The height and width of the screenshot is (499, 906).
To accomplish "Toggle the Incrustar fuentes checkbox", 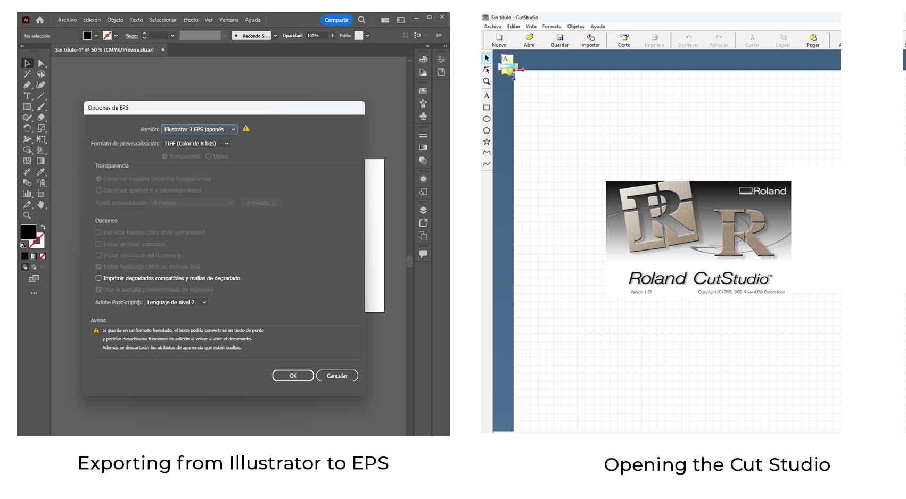I will 98,232.
